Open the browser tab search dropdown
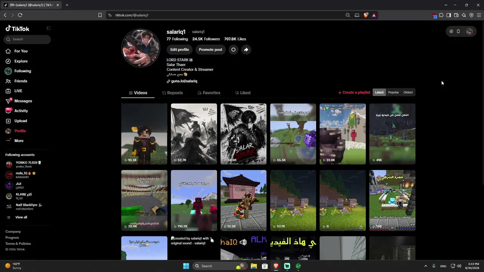 (x=446, y=5)
